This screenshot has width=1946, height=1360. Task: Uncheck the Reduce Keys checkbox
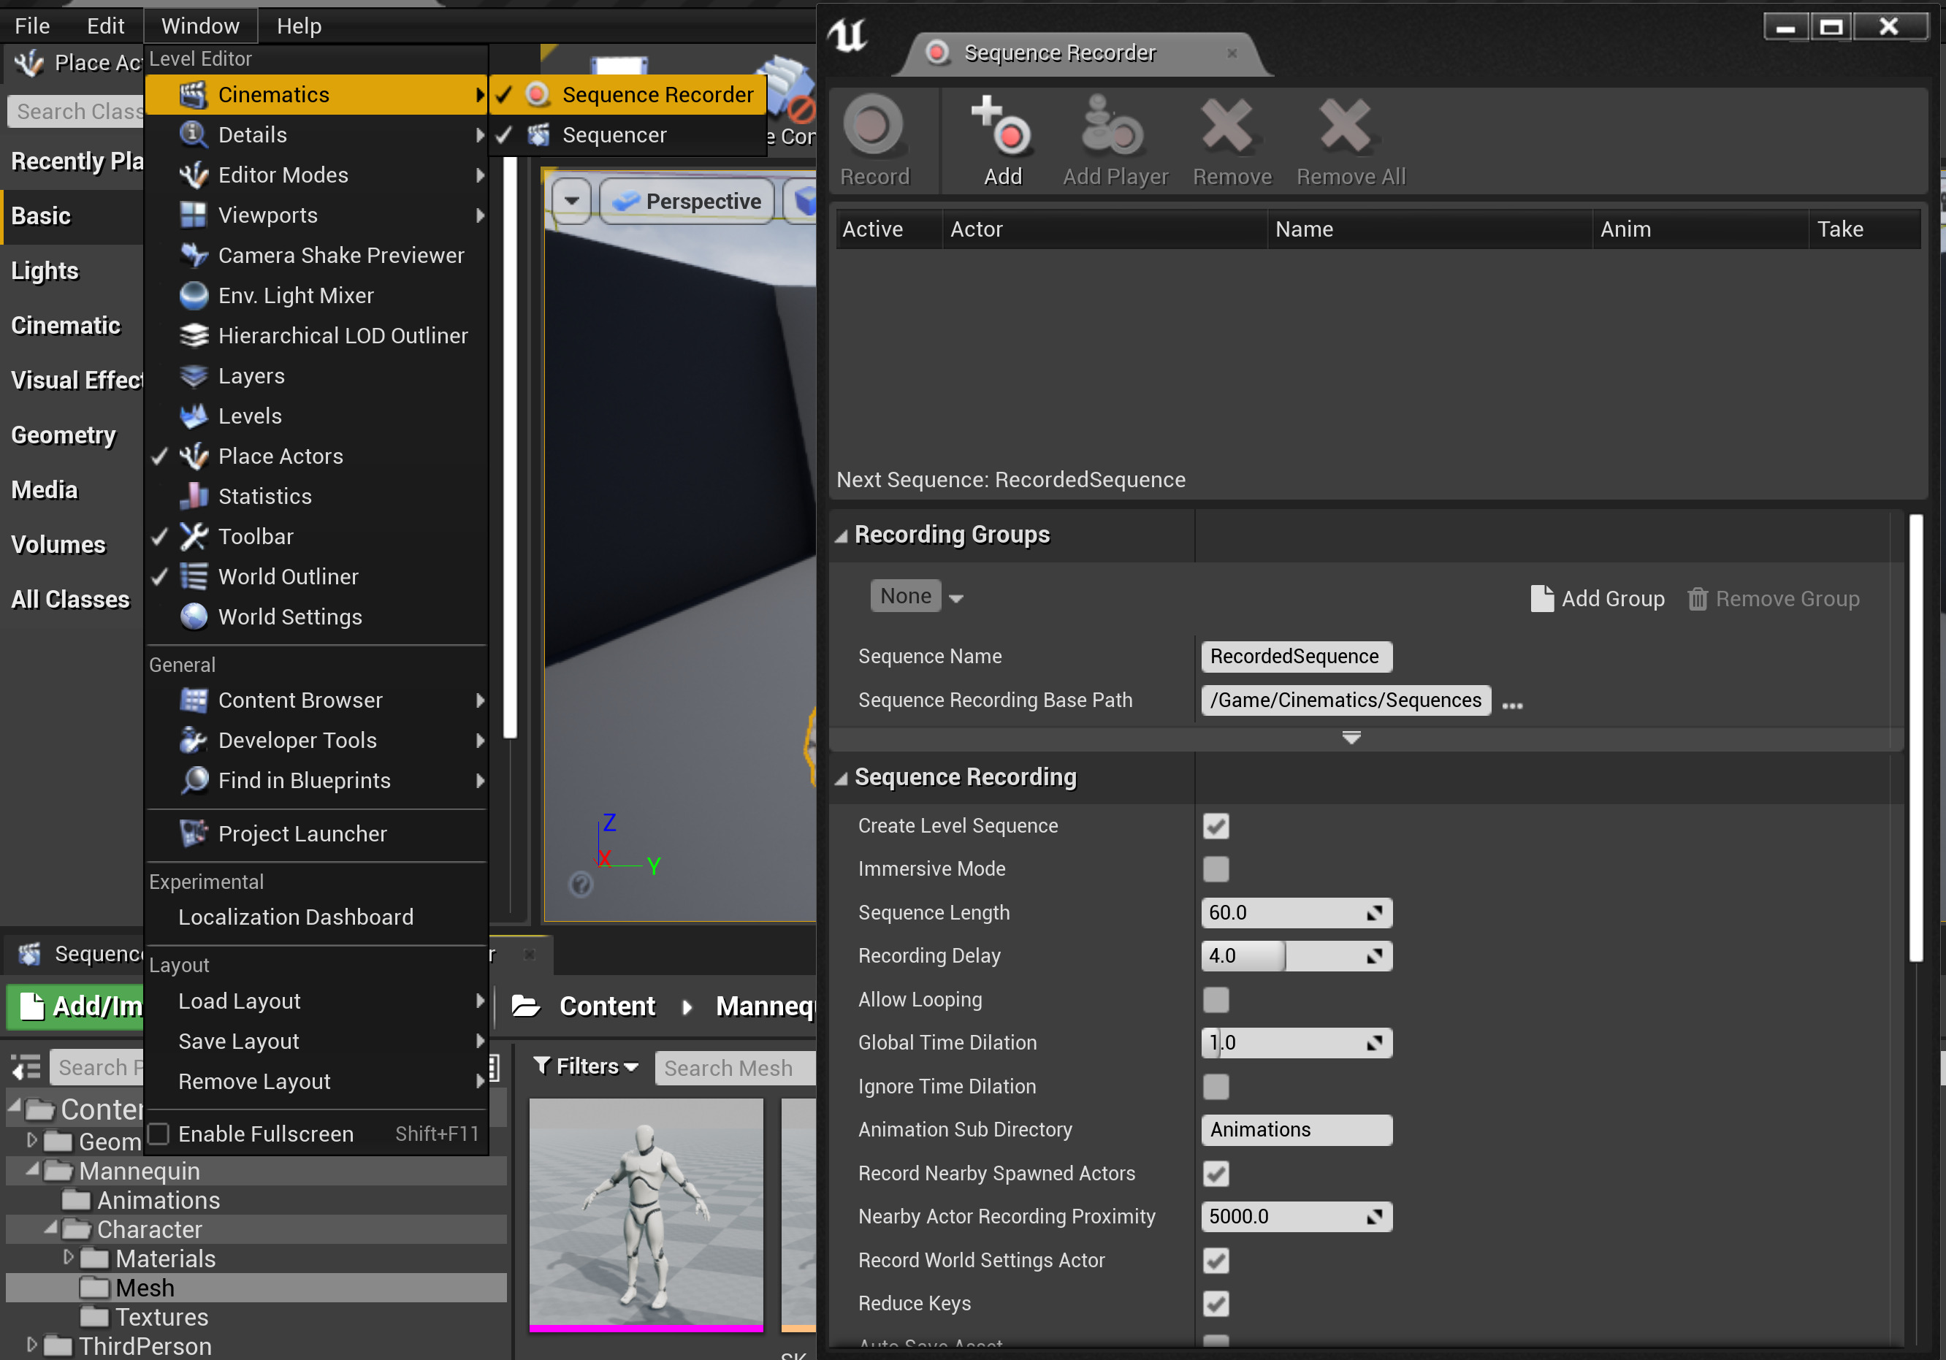(1215, 1303)
